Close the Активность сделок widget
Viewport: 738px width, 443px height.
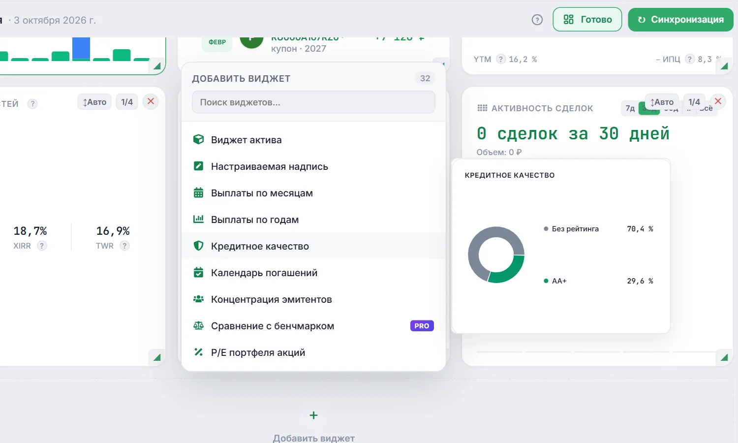(x=718, y=101)
